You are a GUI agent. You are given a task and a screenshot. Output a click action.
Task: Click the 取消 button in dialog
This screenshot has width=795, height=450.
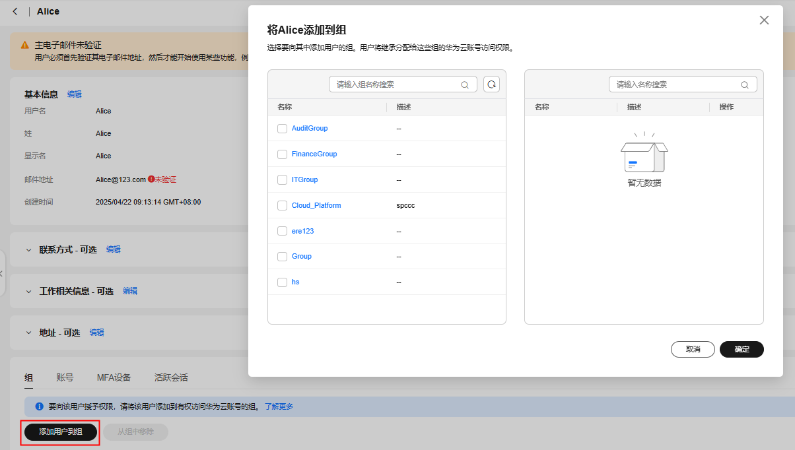(693, 349)
